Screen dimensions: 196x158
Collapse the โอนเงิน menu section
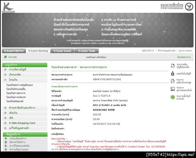point(5,79)
